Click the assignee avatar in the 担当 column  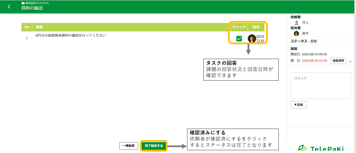pos(252,39)
